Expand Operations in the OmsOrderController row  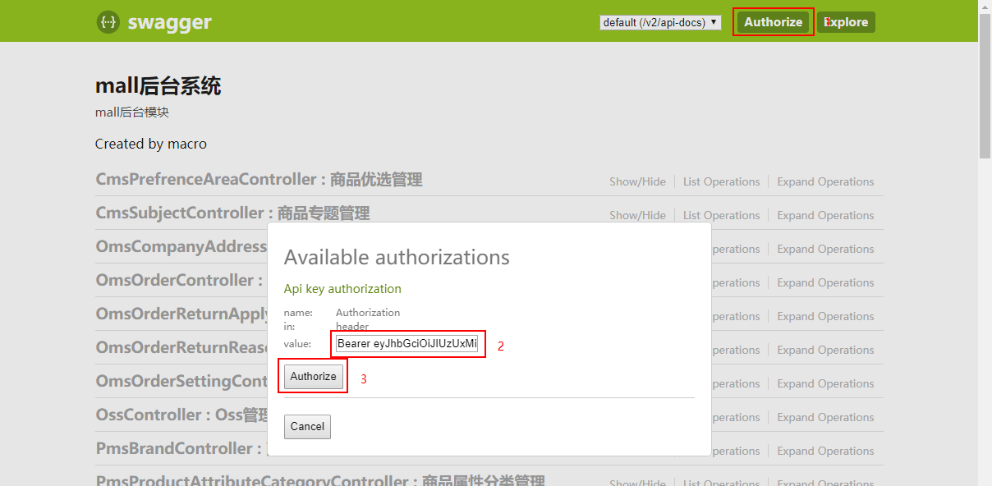[x=825, y=282]
